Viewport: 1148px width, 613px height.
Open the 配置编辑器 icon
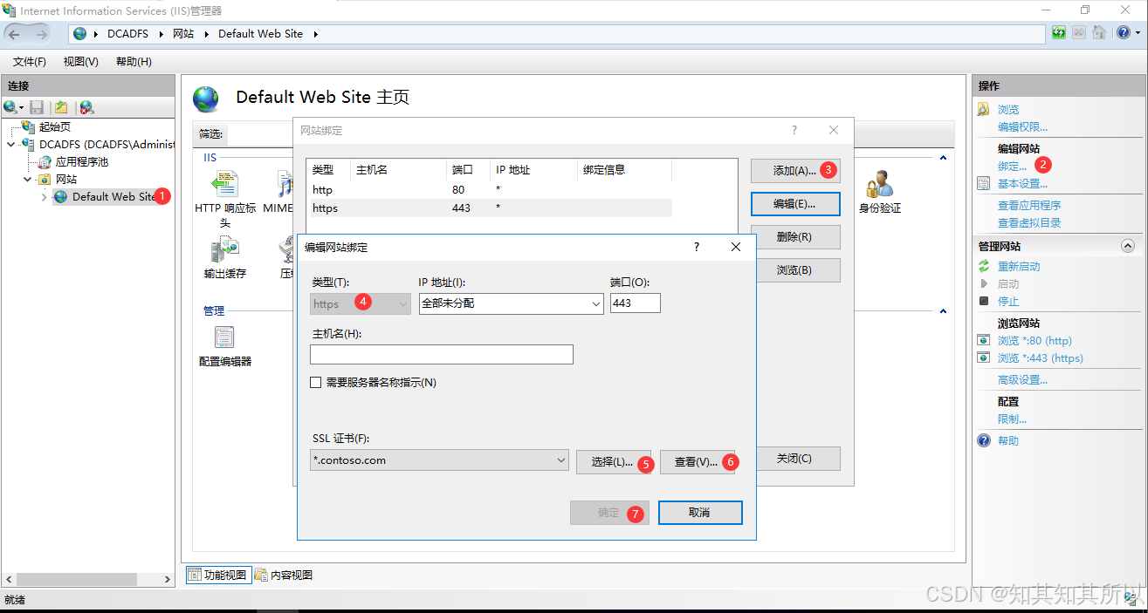pos(224,337)
